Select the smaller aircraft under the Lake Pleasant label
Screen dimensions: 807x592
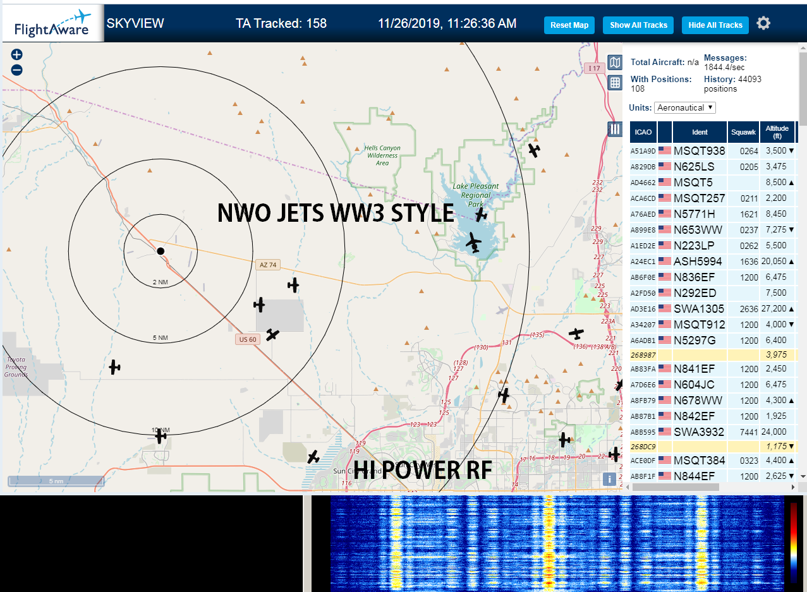482,214
